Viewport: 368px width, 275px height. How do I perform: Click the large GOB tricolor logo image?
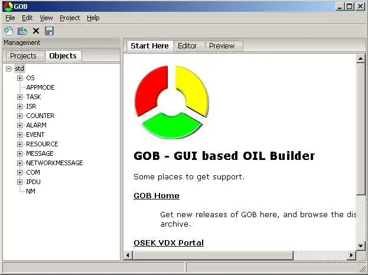point(171,102)
